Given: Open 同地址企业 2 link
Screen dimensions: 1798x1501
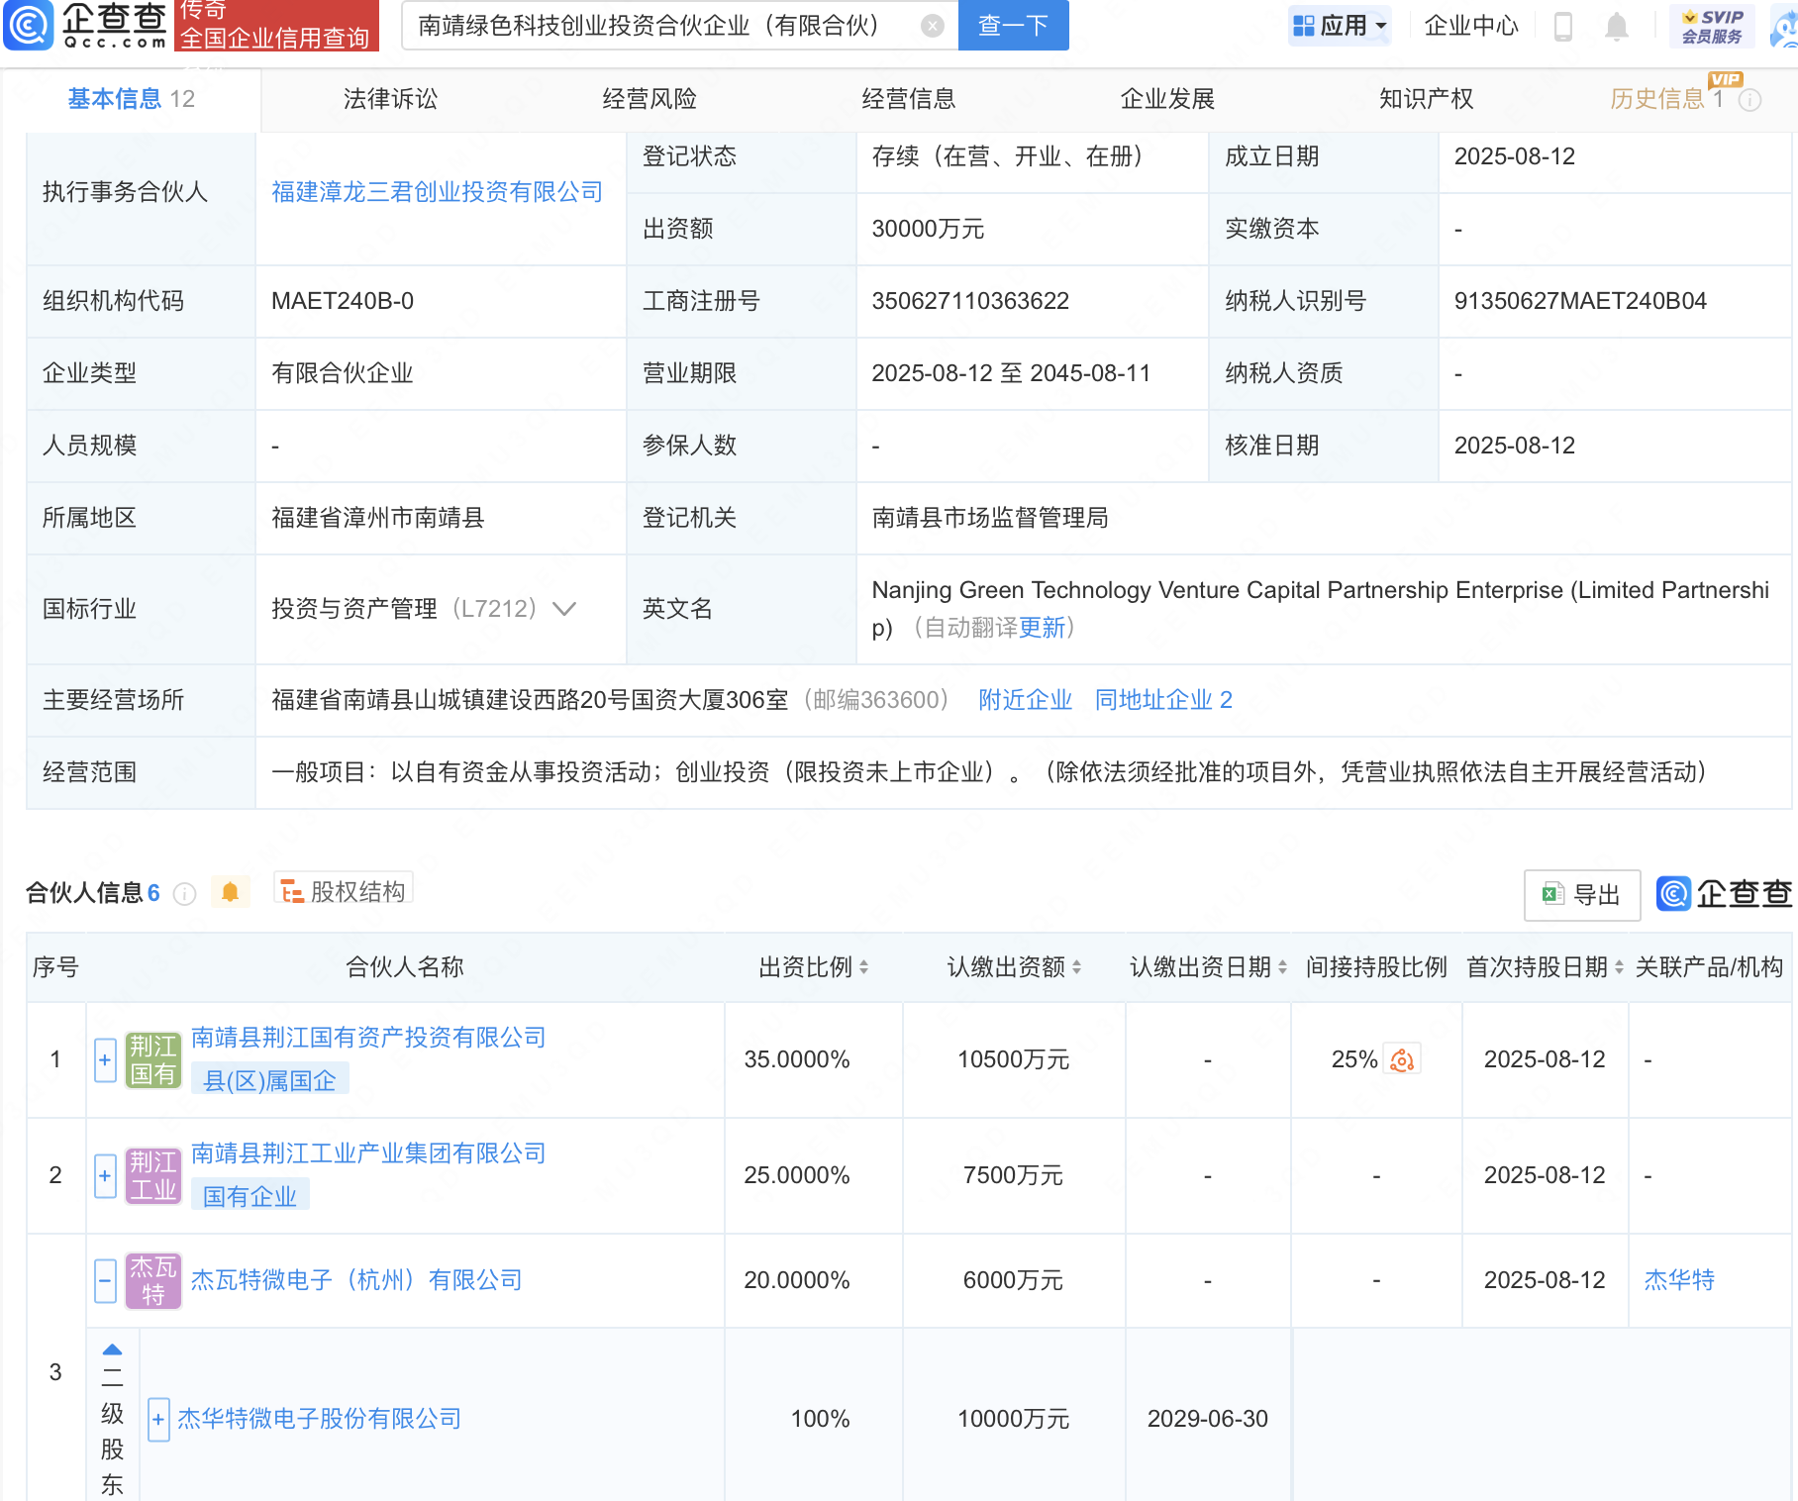Looking at the screenshot, I should point(1163,700).
